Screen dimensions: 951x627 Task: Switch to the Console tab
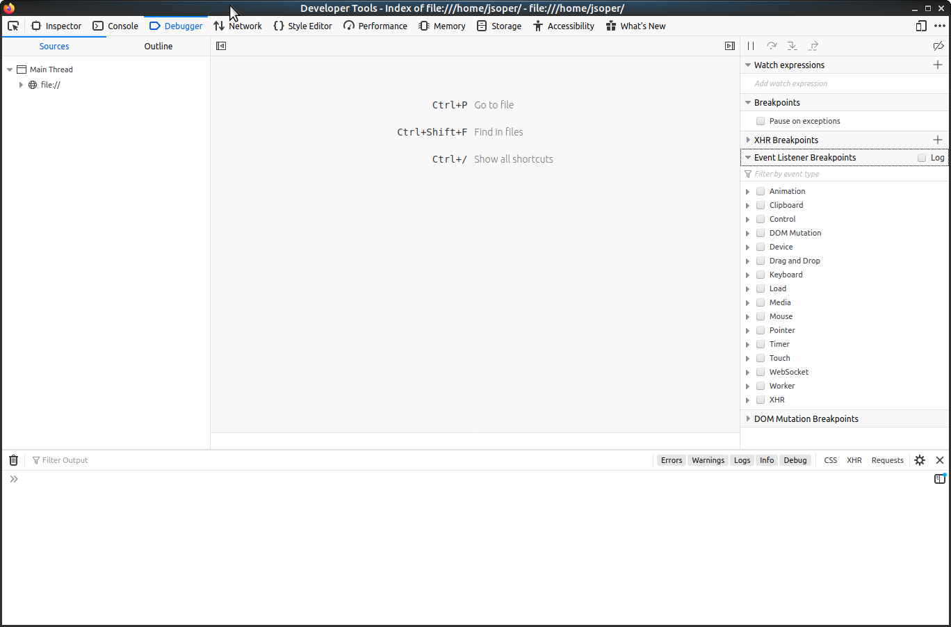[x=115, y=26]
